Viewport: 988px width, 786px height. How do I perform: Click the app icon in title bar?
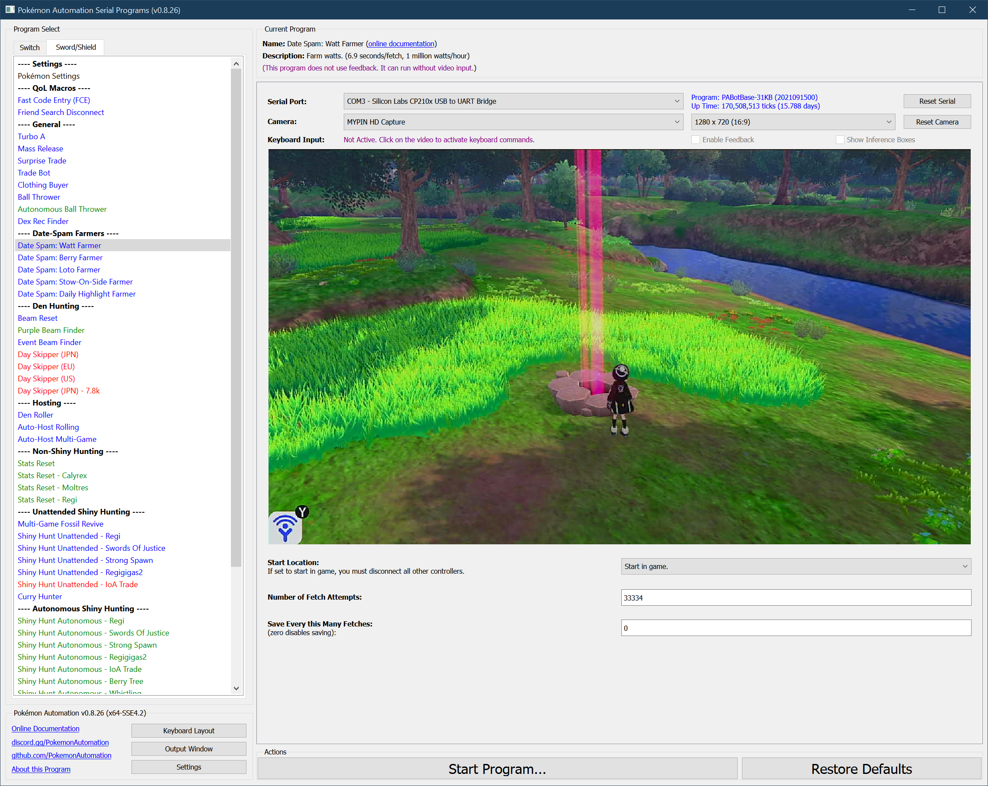coord(10,10)
